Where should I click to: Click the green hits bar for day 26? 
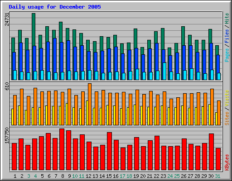pos(183,36)
